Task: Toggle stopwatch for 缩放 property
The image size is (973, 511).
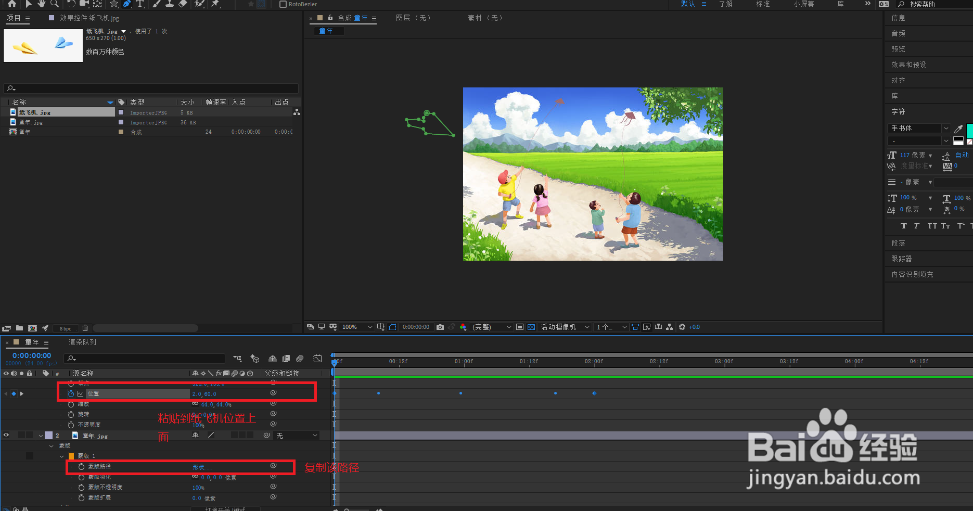Action: pos(71,404)
